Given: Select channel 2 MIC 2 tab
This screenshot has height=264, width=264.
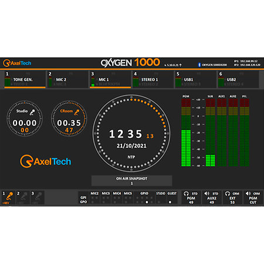Looking at the screenshot, I should (x=67, y=79).
